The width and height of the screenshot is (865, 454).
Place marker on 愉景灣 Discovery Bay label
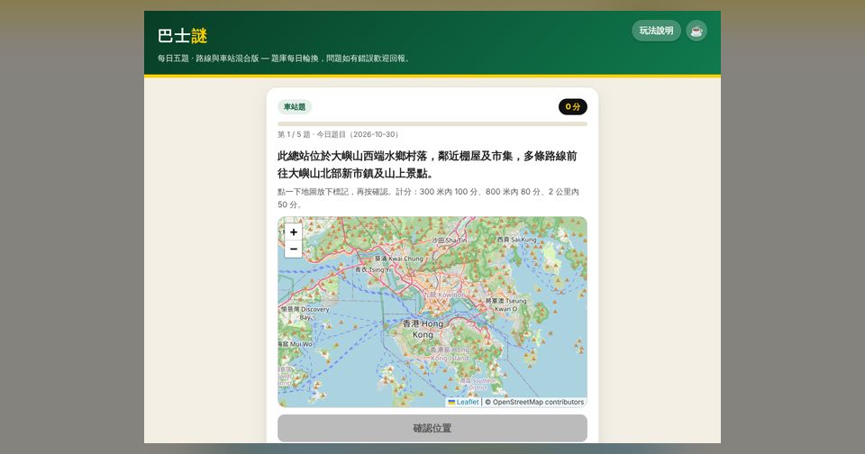[x=305, y=313]
